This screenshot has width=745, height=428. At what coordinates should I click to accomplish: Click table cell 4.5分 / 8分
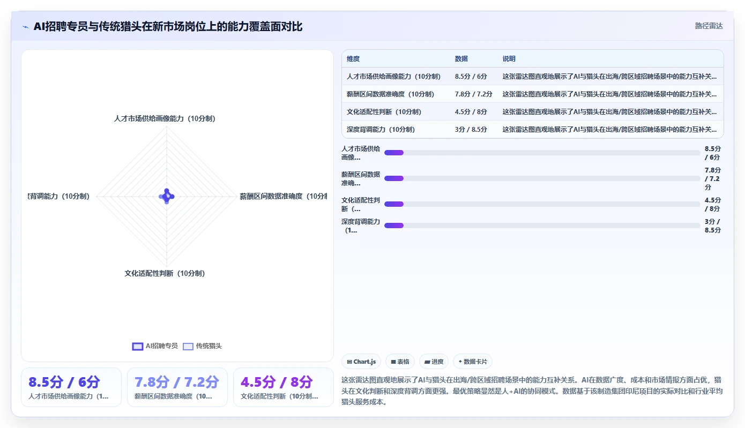(471, 111)
